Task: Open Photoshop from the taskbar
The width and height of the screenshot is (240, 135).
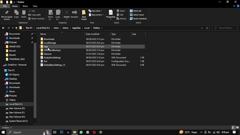Action: point(61,132)
